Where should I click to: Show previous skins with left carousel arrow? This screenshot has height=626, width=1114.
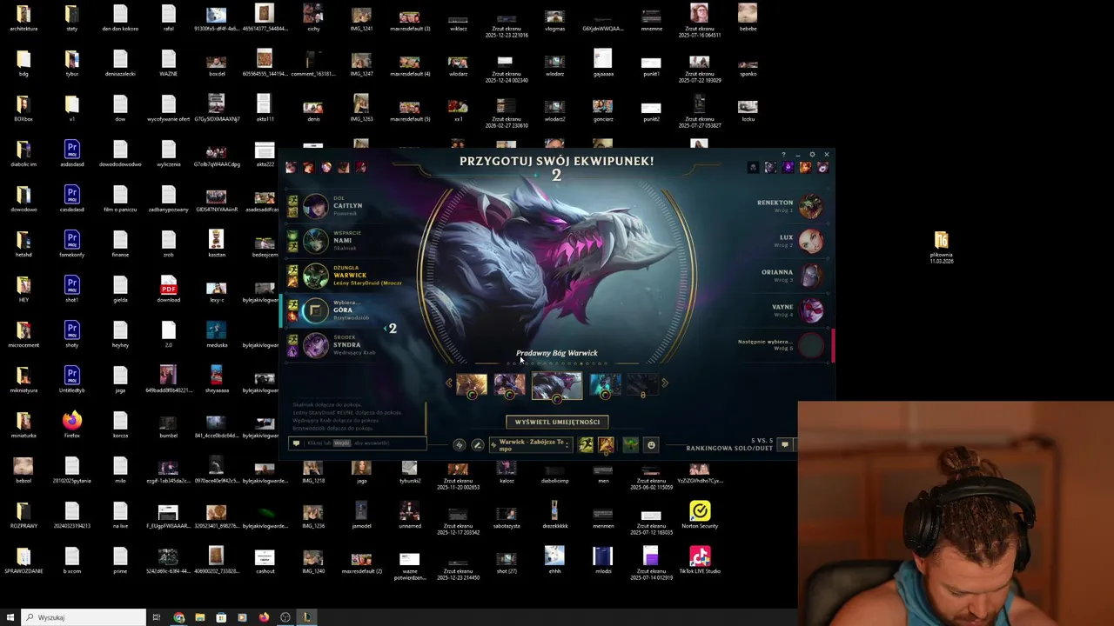(x=449, y=383)
